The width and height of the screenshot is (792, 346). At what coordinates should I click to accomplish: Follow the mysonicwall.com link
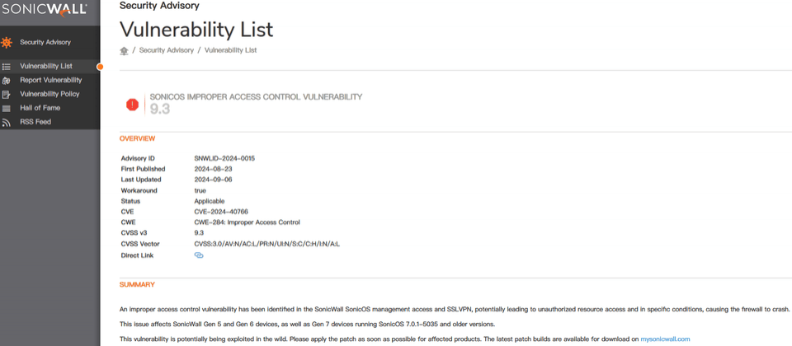665,339
